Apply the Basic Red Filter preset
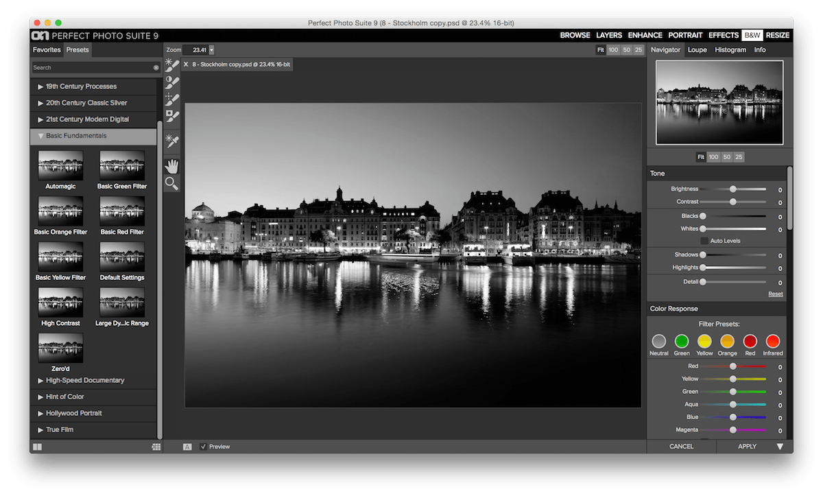823x496 pixels. pyautogui.click(x=122, y=211)
